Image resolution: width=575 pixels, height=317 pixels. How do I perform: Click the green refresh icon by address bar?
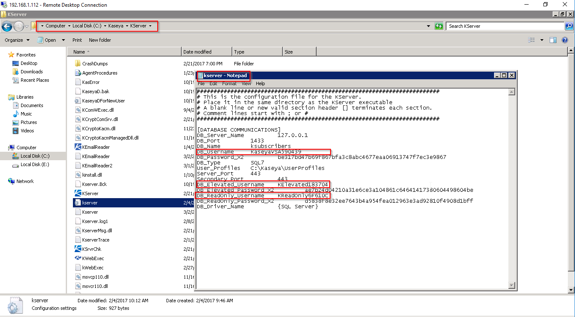(439, 26)
